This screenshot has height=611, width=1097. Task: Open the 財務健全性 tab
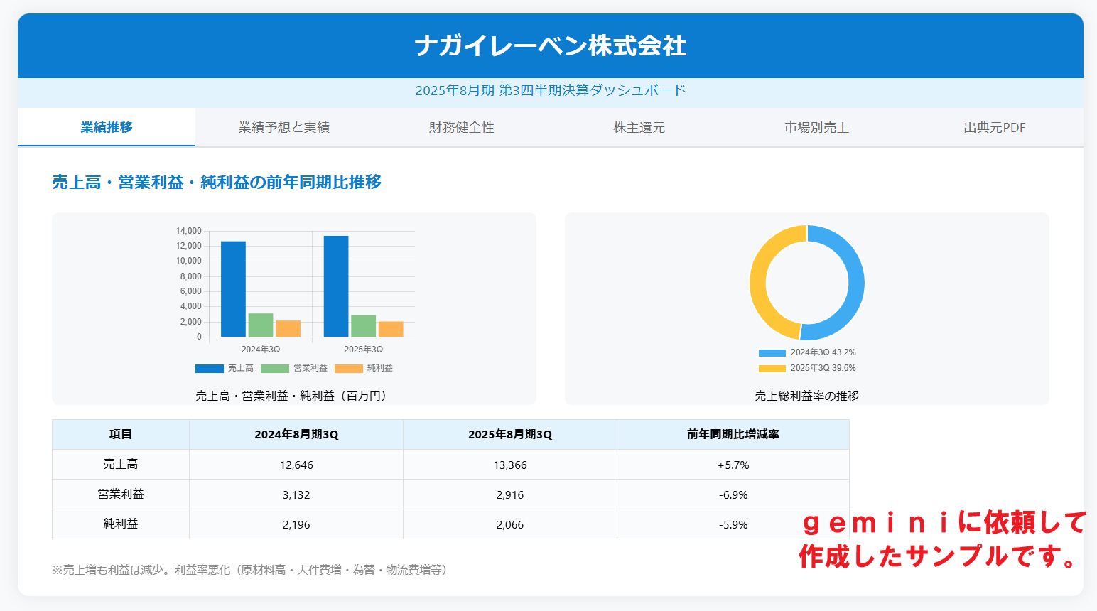click(460, 127)
